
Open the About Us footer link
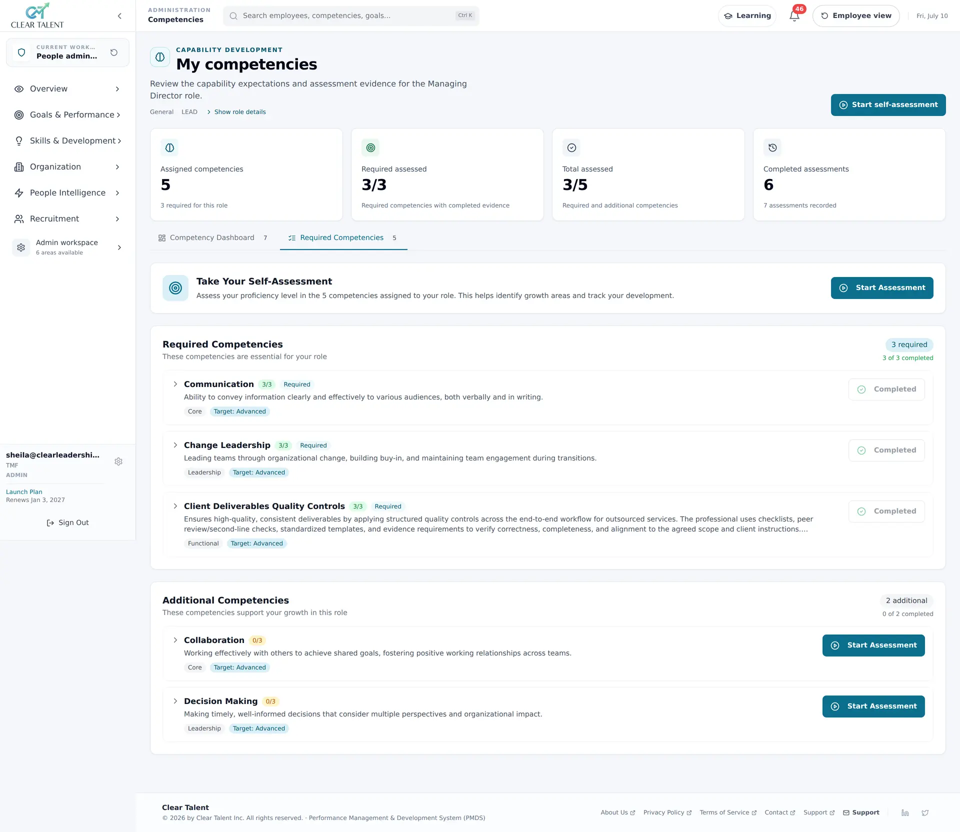(617, 812)
